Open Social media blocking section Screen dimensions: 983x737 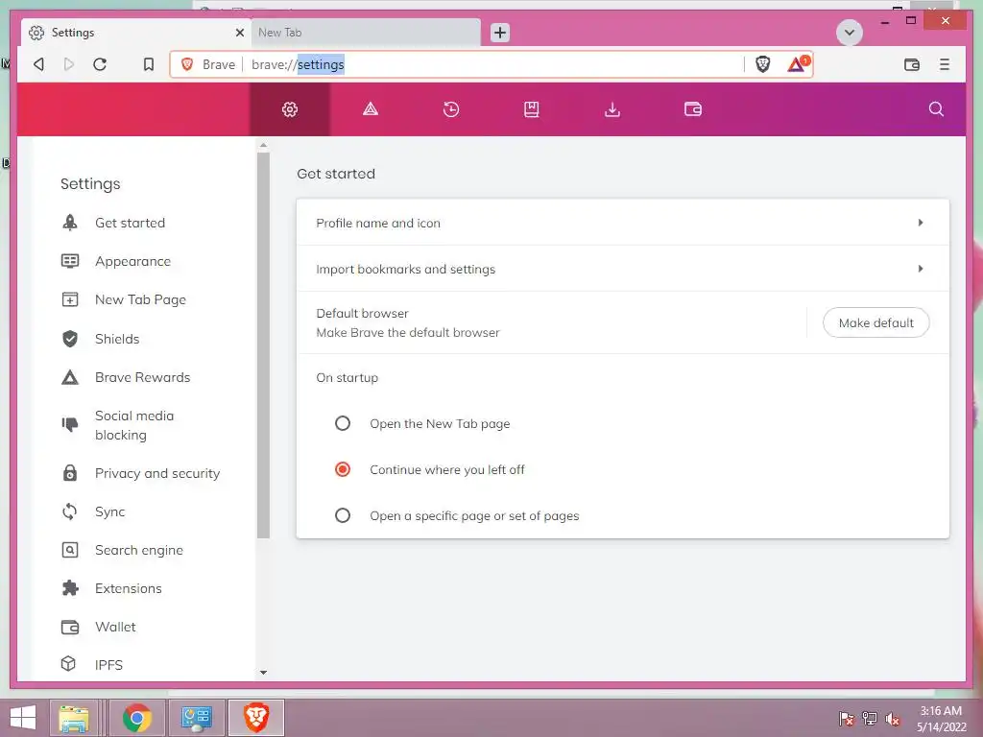coord(134,425)
